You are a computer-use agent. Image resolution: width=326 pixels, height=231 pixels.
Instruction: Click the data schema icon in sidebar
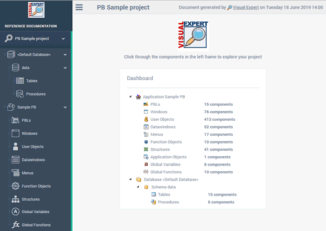click(16, 68)
